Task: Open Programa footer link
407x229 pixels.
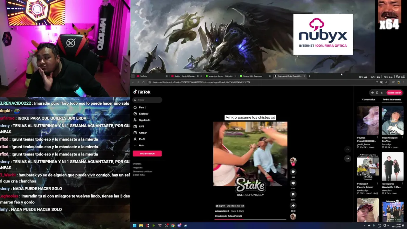Action: point(138,168)
